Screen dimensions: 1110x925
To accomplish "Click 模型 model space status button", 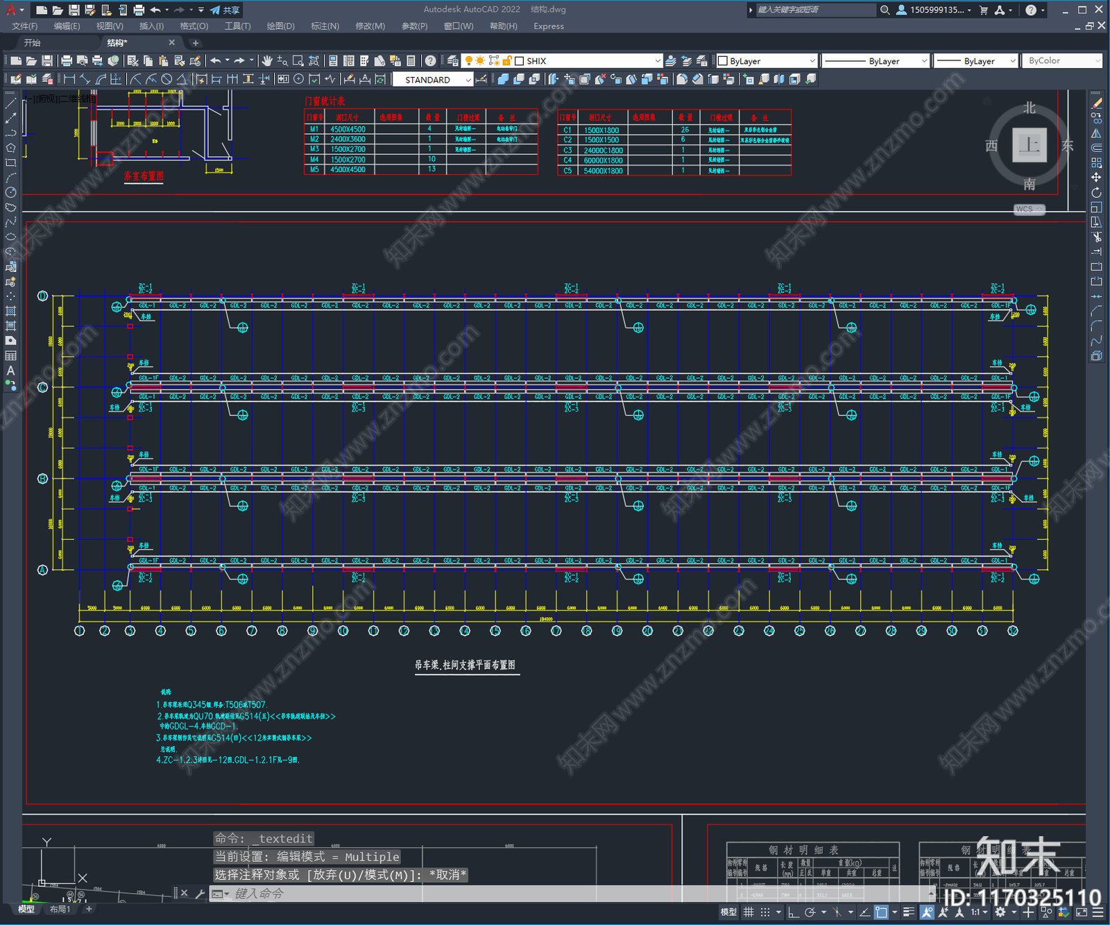I will click(x=728, y=912).
